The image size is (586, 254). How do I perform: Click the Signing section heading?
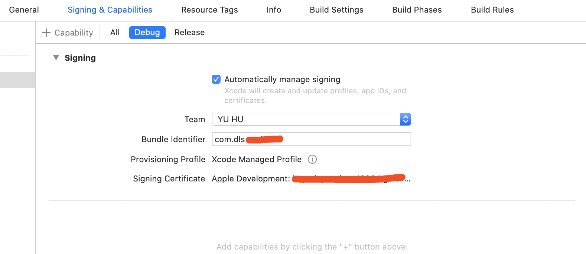[x=80, y=58]
